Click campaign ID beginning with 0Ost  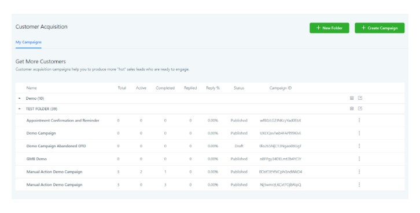tap(281, 171)
